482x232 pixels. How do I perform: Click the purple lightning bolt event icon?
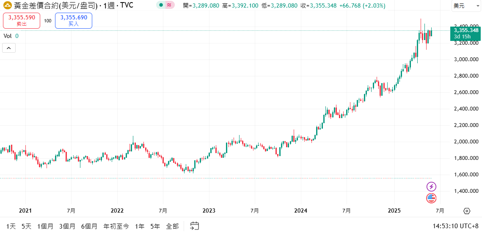coord(431,186)
